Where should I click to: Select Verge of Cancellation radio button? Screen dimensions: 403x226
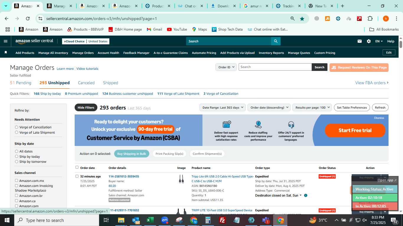(x=17, y=127)
